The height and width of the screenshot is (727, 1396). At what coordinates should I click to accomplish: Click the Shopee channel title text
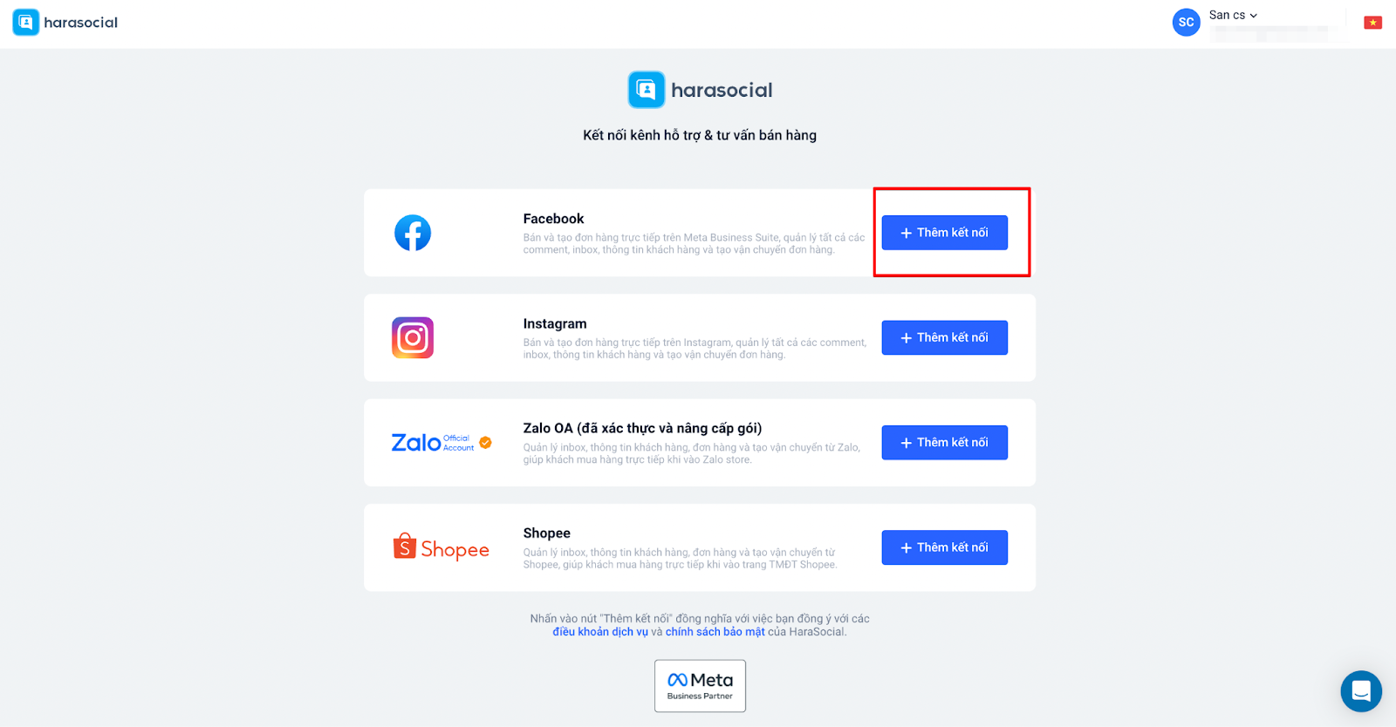coord(546,533)
